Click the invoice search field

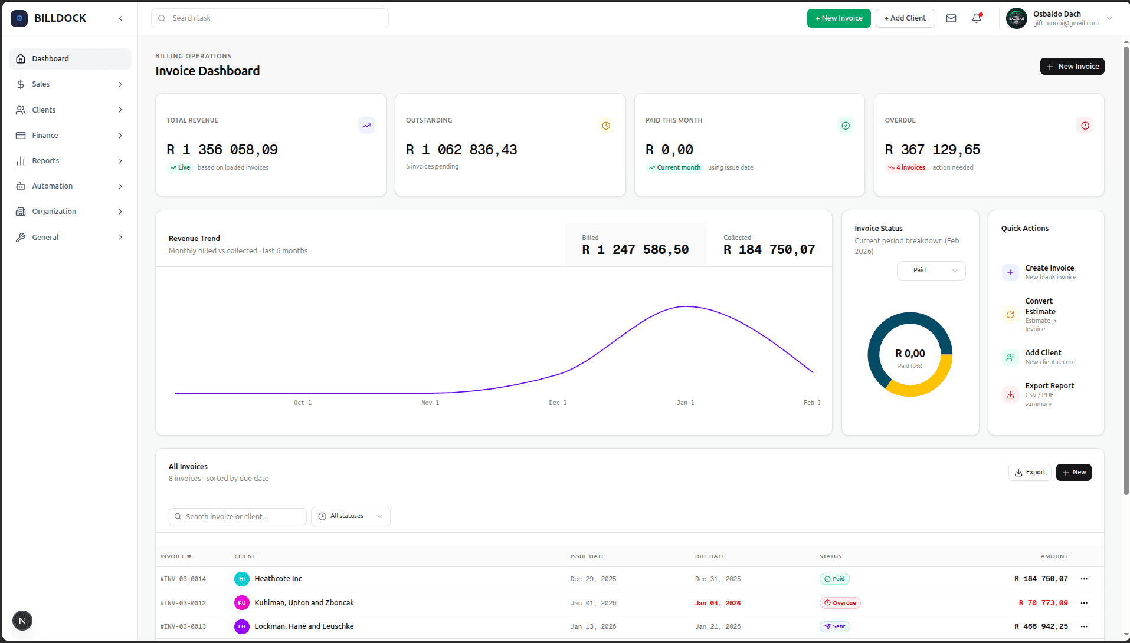point(237,516)
